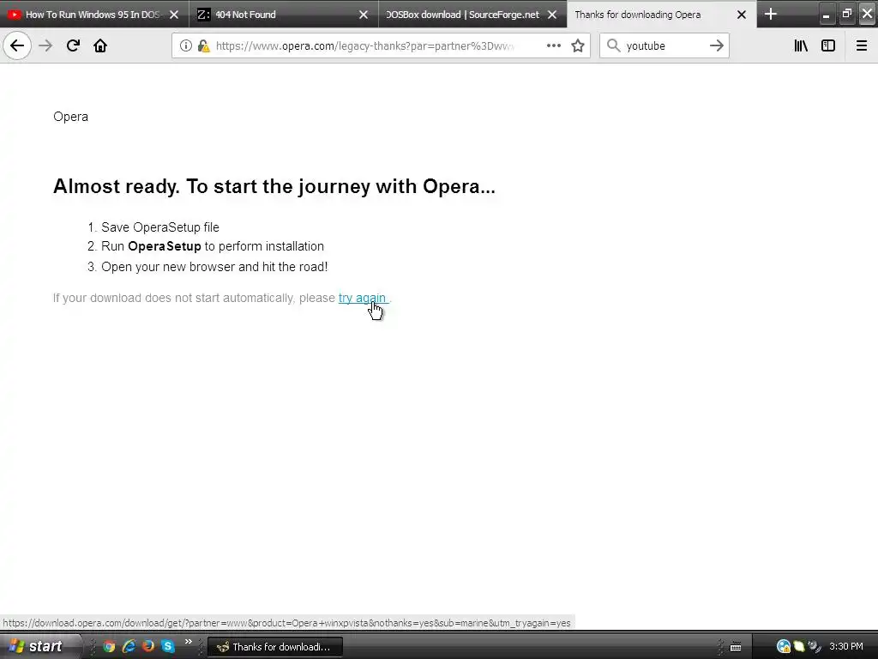The height and width of the screenshot is (659, 878).
Task: Launch Firefox from the quick launch bar
Action: (147, 646)
